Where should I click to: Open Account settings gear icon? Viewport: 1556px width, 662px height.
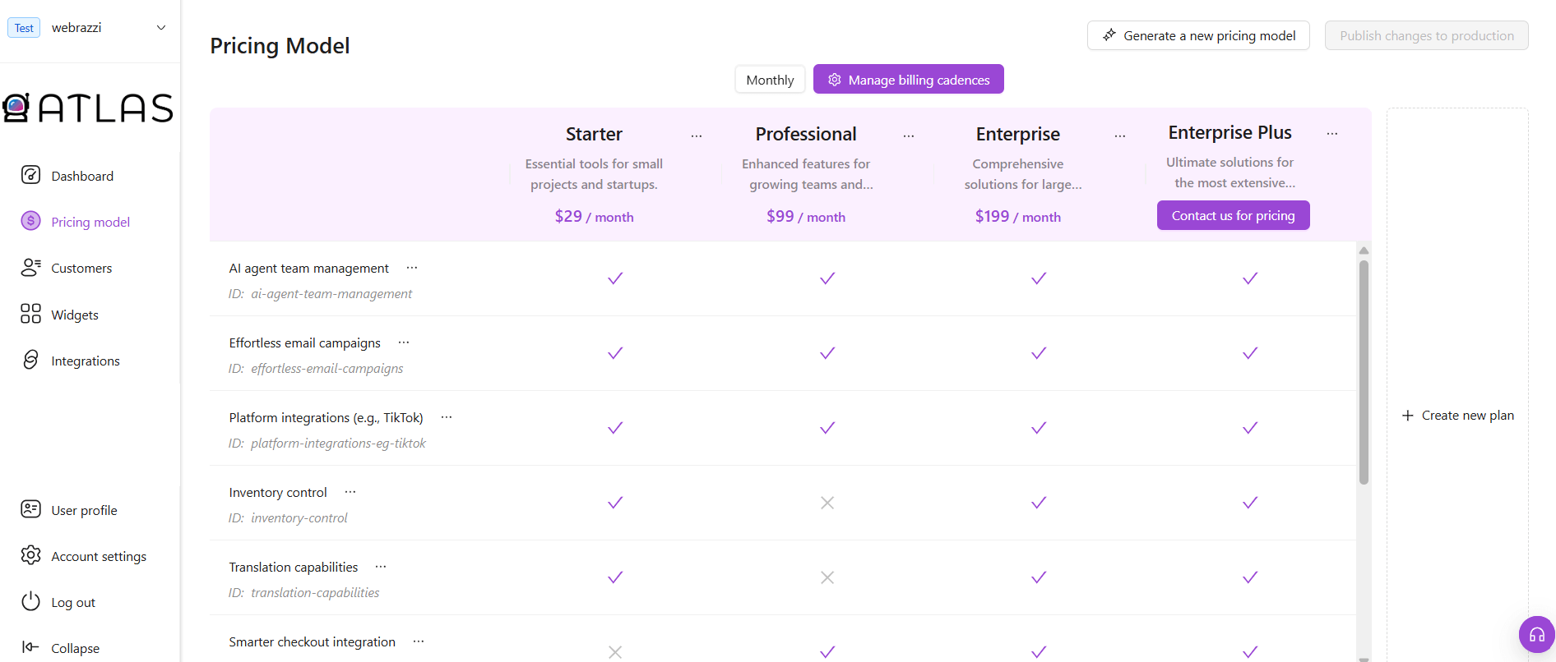(30, 555)
